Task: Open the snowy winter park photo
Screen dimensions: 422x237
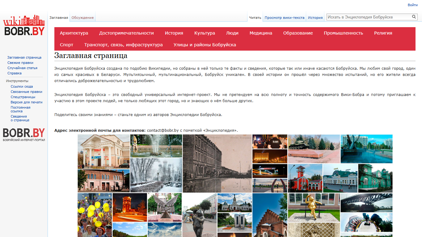Action: coord(156,175)
